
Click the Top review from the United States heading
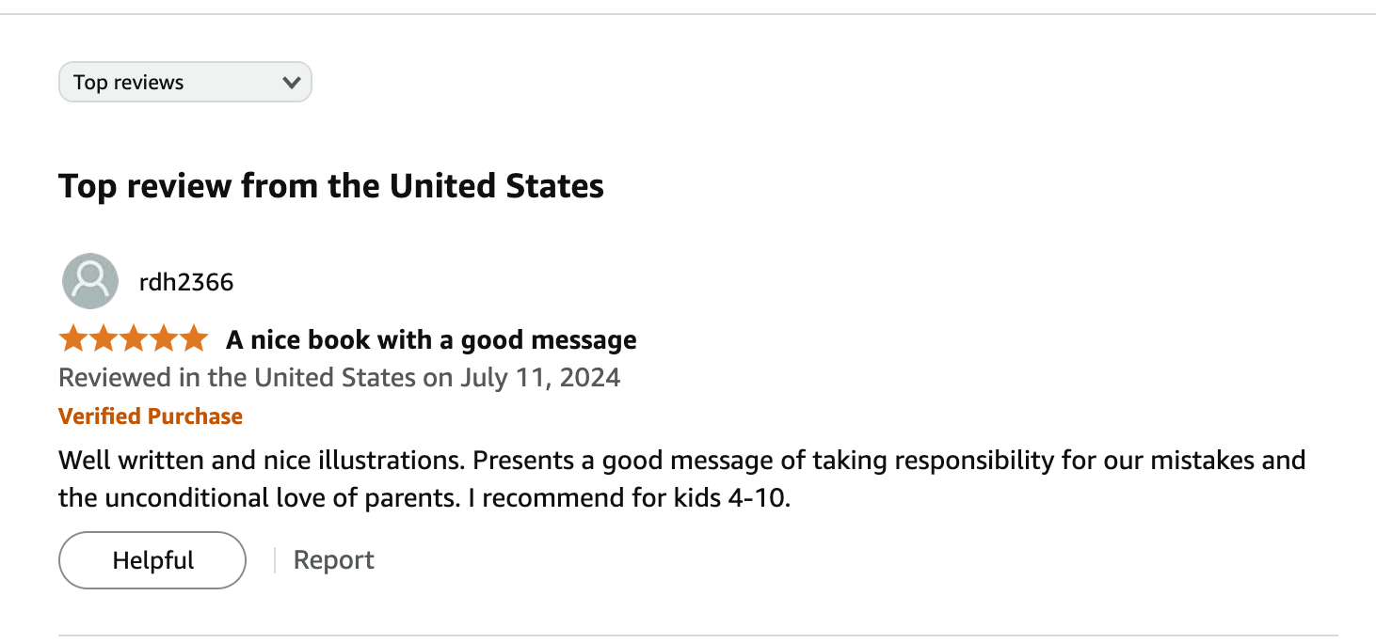[x=331, y=186]
